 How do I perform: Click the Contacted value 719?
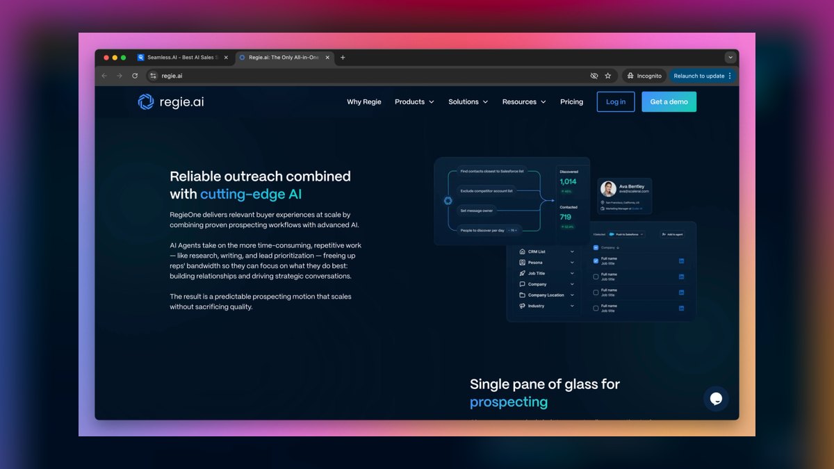(x=566, y=217)
